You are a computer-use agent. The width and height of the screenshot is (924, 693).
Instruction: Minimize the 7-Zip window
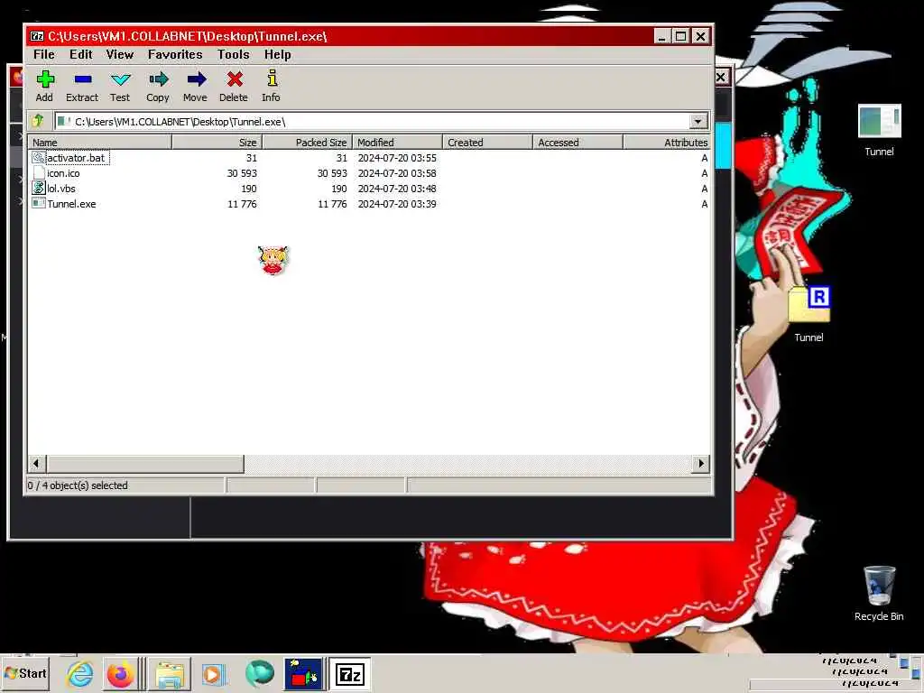coord(661,36)
